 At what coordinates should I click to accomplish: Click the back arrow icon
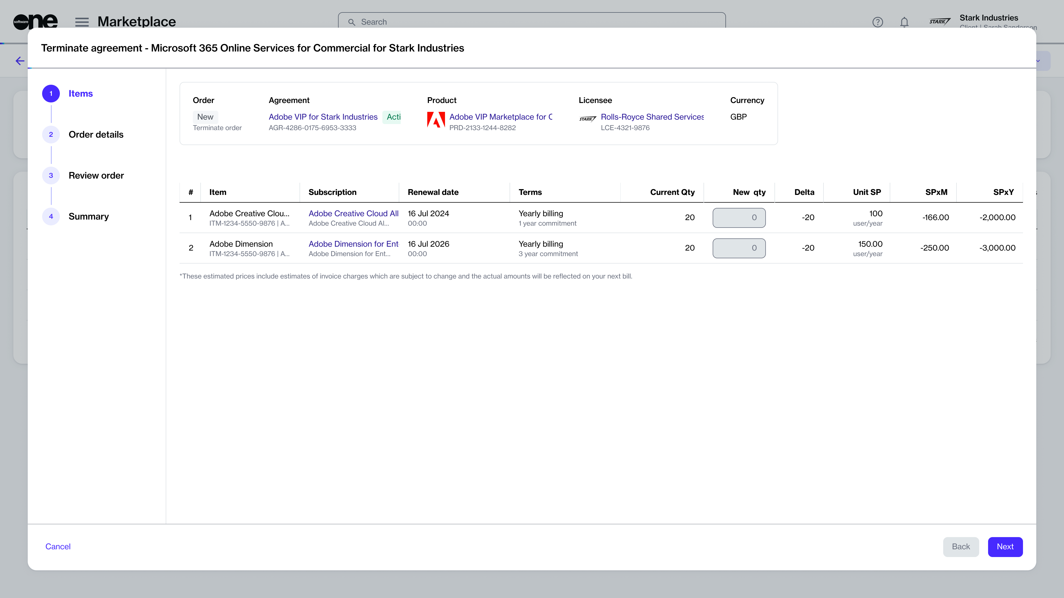20,61
